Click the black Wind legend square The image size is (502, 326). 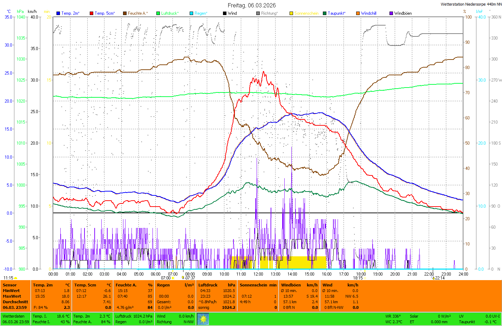pyautogui.click(x=225, y=13)
